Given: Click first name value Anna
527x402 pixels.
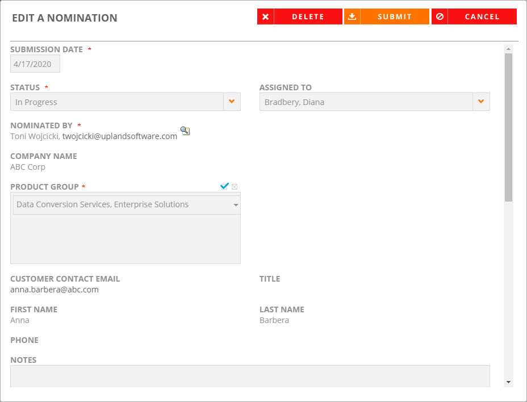Looking at the screenshot, I should (x=20, y=320).
